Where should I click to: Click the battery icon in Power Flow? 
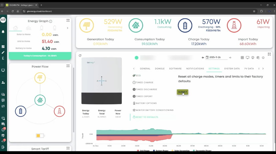click(x=21, y=111)
